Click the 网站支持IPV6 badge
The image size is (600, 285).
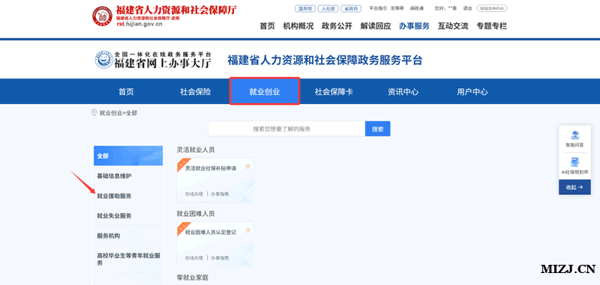tap(492, 8)
